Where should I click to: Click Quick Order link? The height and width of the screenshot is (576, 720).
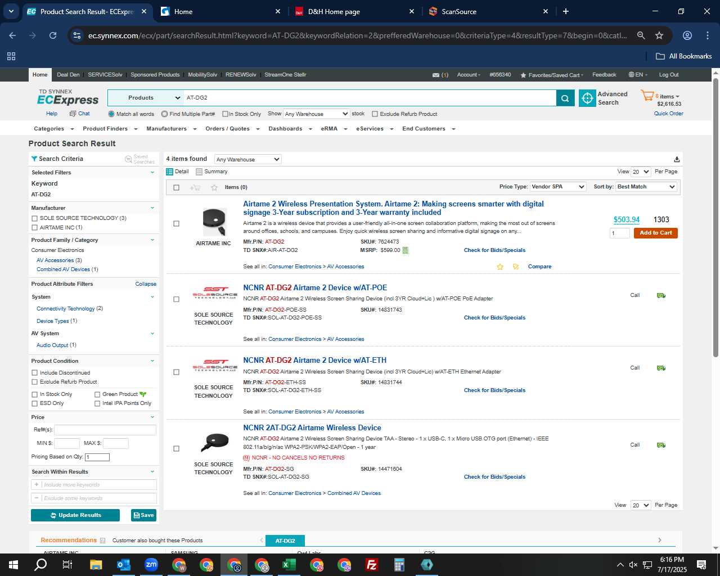(x=669, y=114)
